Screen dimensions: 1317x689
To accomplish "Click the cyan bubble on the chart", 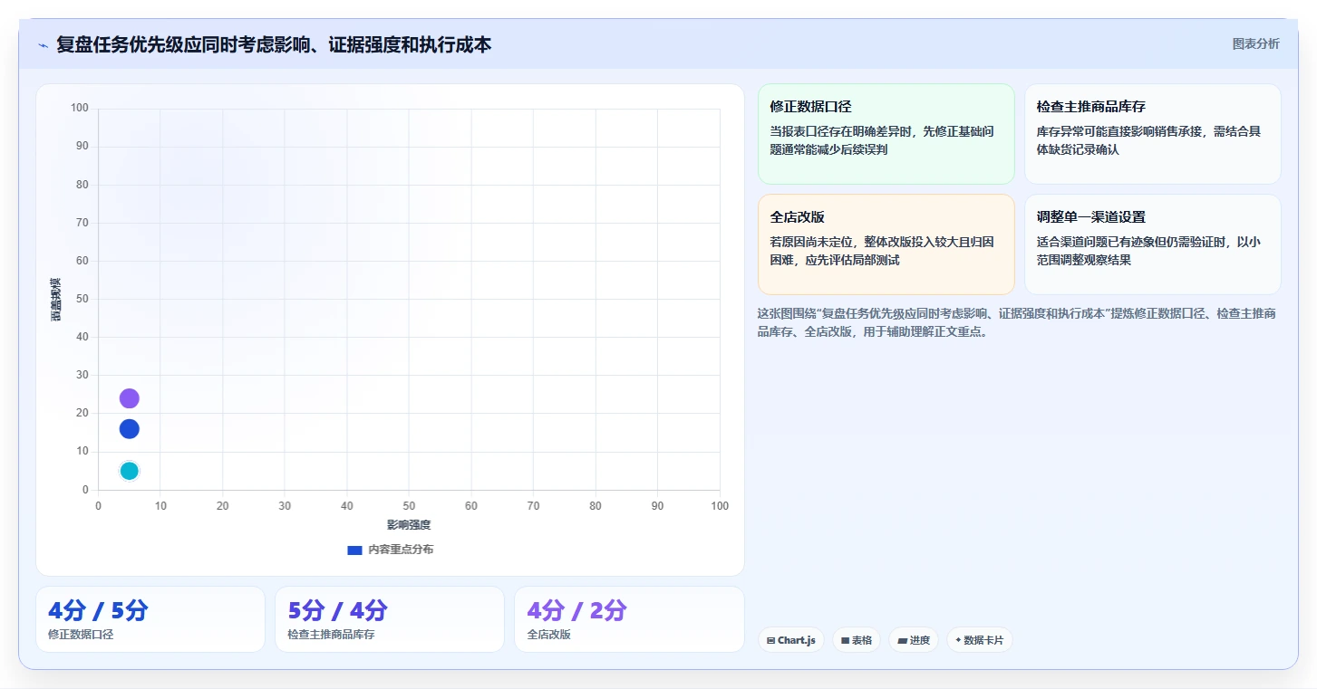I will click(x=129, y=471).
